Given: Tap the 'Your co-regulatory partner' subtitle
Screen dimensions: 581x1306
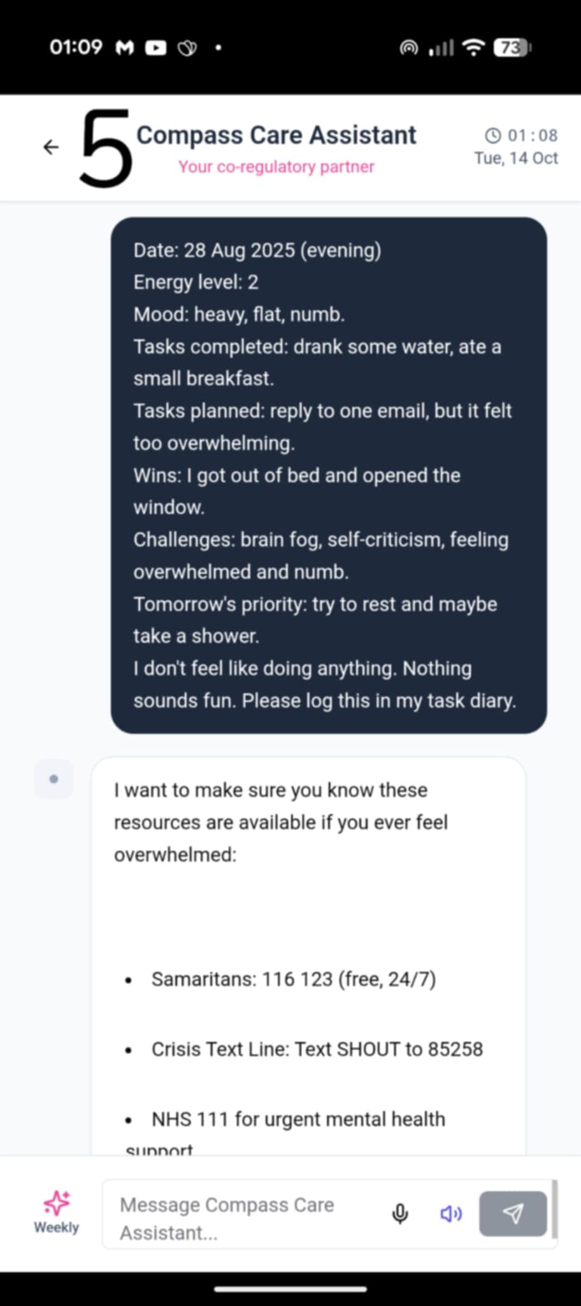Looking at the screenshot, I should [x=276, y=167].
